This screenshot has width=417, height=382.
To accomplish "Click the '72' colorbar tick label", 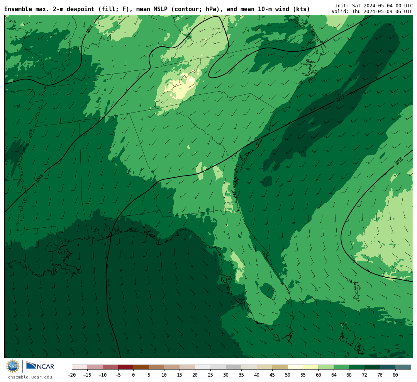I will coord(365,375).
